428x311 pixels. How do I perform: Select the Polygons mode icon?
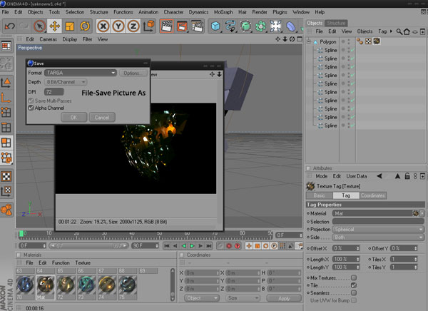point(6,143)
